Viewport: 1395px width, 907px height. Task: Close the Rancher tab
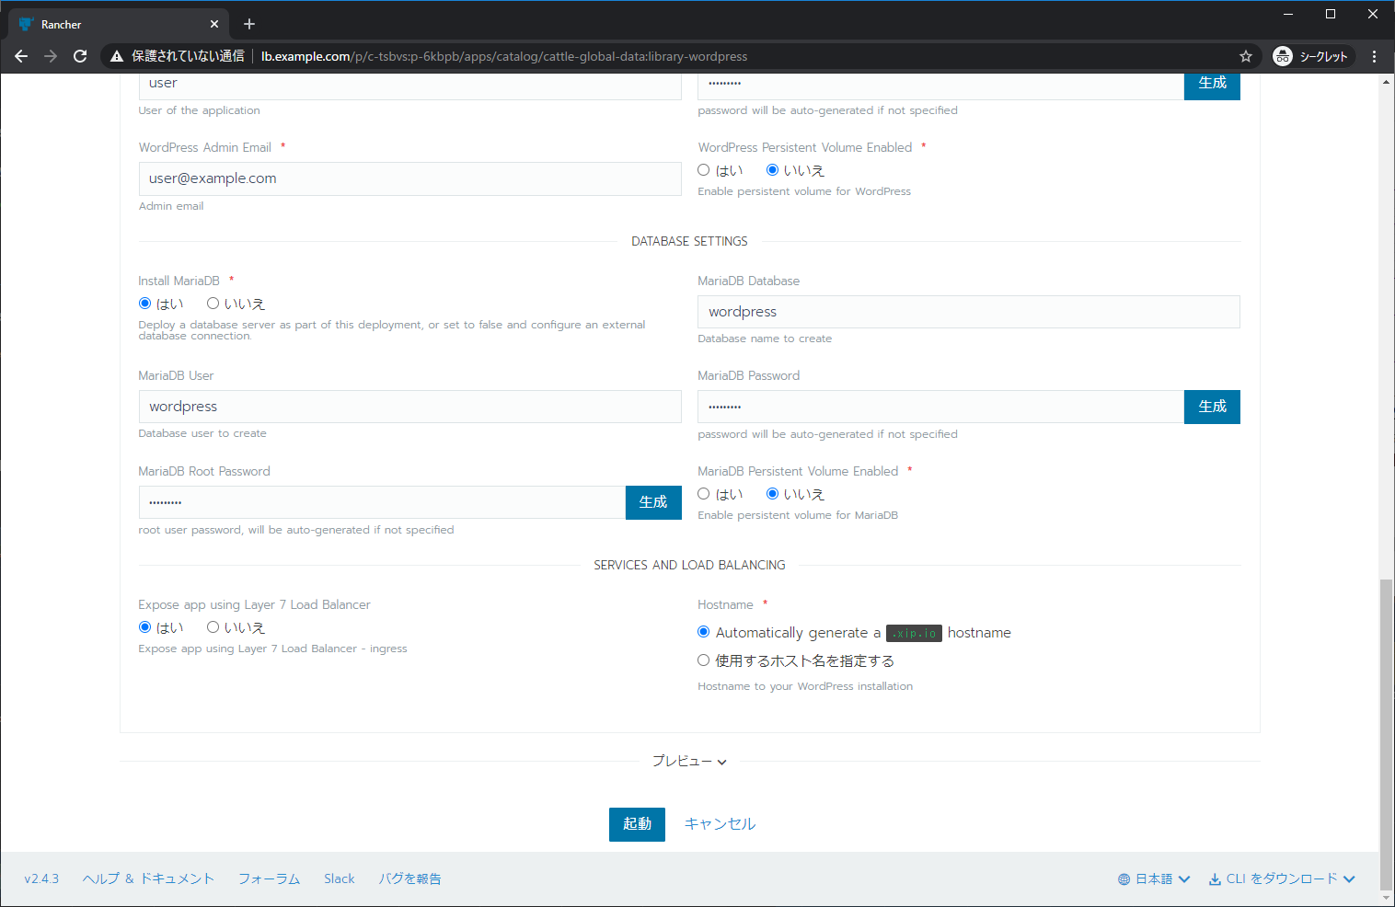pos(214,24)
